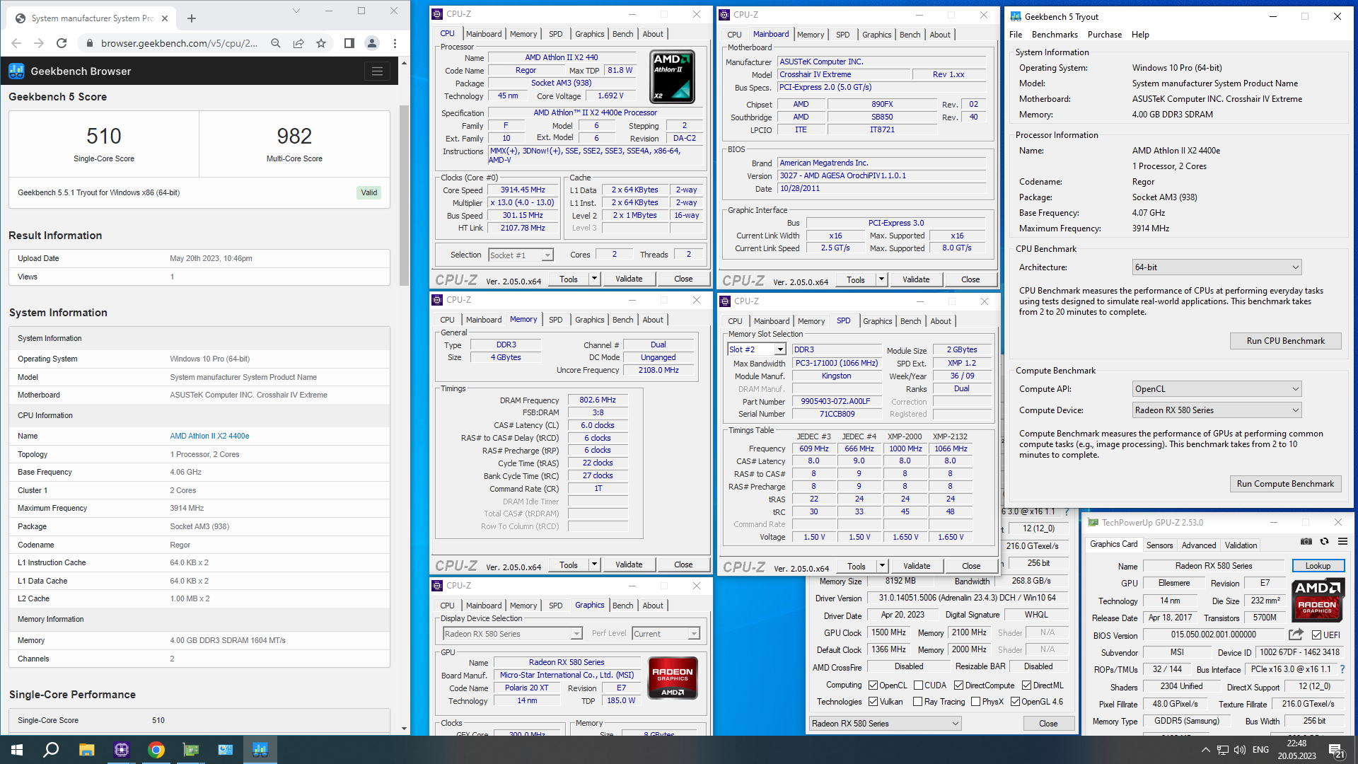1358x764 pixels.
Task: Open taskbar search magnifier
Action: (x=51, y=750)
